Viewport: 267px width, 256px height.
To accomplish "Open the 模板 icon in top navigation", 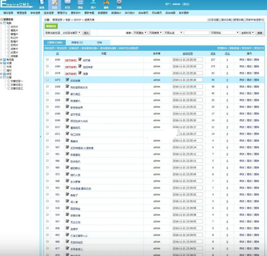I will (80, 4).
